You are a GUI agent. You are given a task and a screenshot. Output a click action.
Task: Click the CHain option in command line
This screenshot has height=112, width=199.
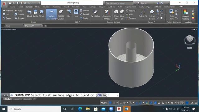pos(101,95)
